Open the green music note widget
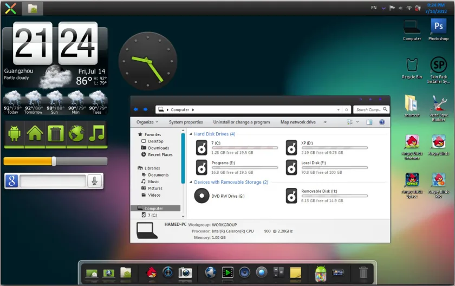Image resolution: width=455 pixels, height=286 pixels. (x=97, y=134)
